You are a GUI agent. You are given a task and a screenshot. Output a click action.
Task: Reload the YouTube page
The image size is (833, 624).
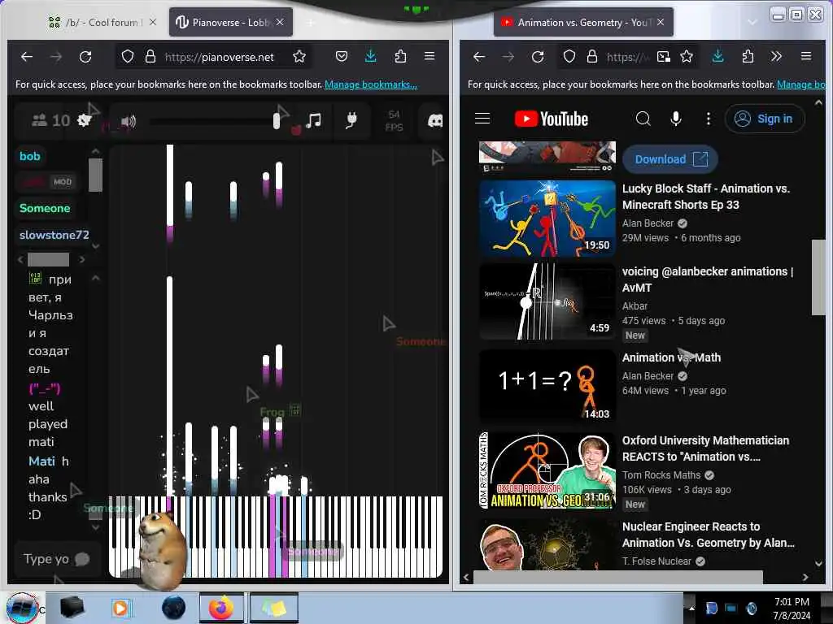click(538, 56)
